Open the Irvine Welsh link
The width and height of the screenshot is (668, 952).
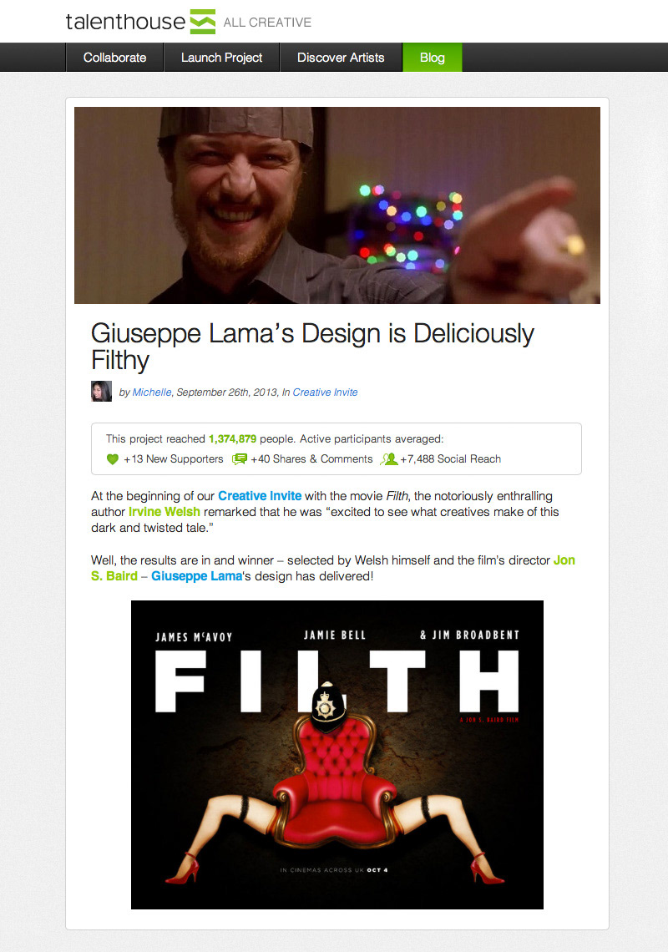[x=164, y=512]
